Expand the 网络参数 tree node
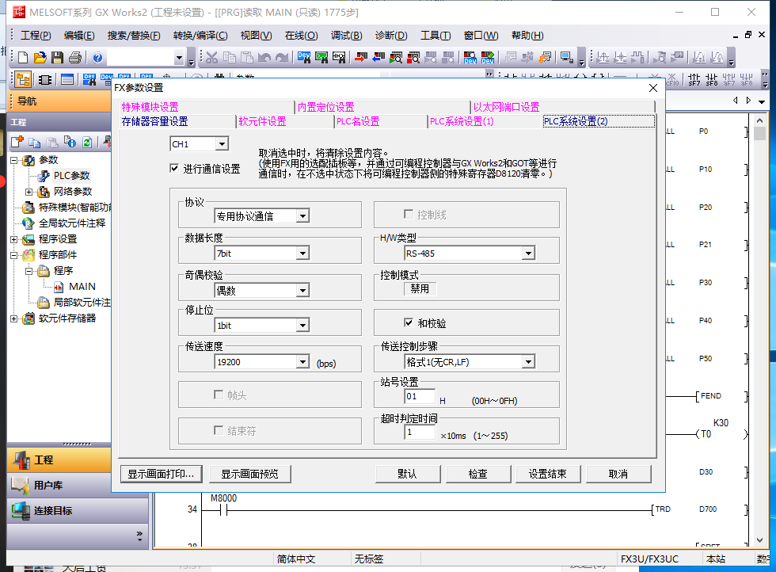Screen dimensions: 776x572 (x=29, y=192)
